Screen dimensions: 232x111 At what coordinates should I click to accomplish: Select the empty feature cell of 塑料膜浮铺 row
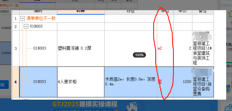(x=131, y=49)
